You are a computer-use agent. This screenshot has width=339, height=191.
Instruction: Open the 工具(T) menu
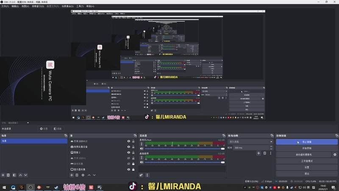pyautogui.click(x=80, y=6)
